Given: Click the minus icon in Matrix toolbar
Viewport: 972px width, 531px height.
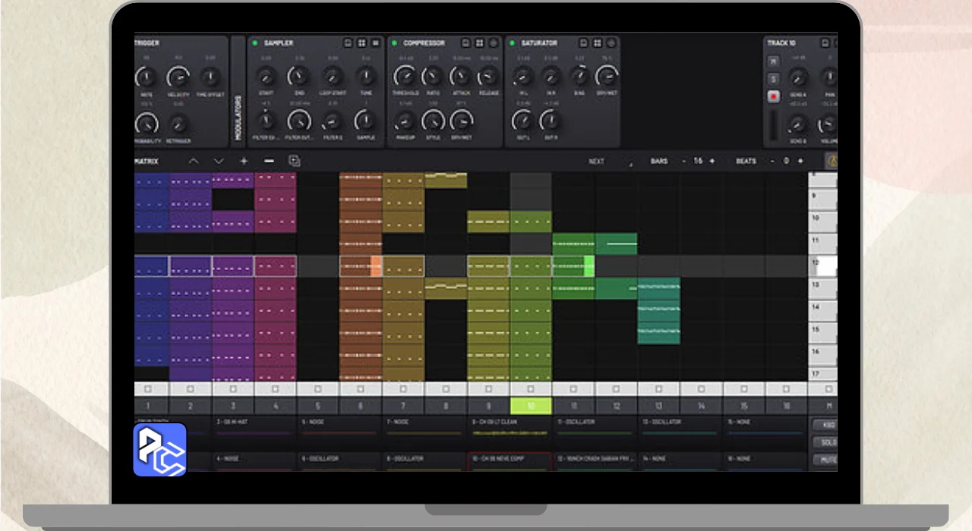Looking at the screenshot, I should click(269, 161).
